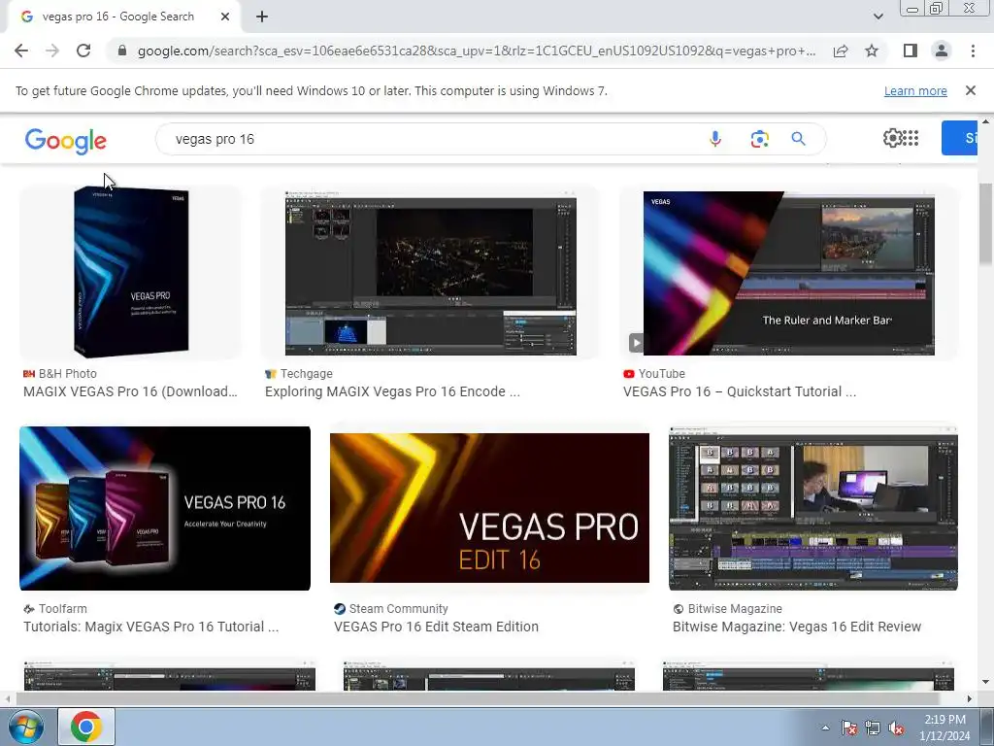Share this page via share icon
Image resolution: width=994 pixels, height=746 pixels.
point(841,51)
